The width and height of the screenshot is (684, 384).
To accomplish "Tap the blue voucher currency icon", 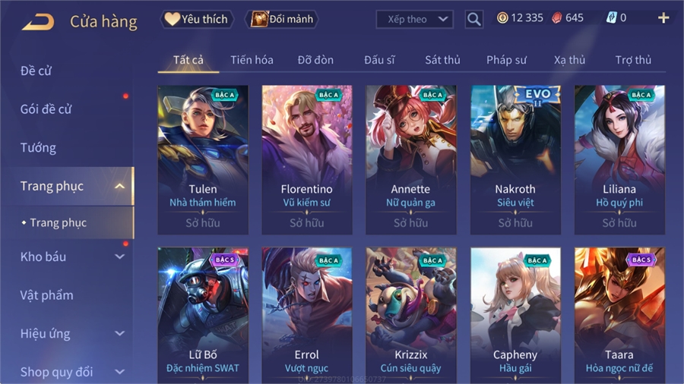I will [x=611, y=18].
